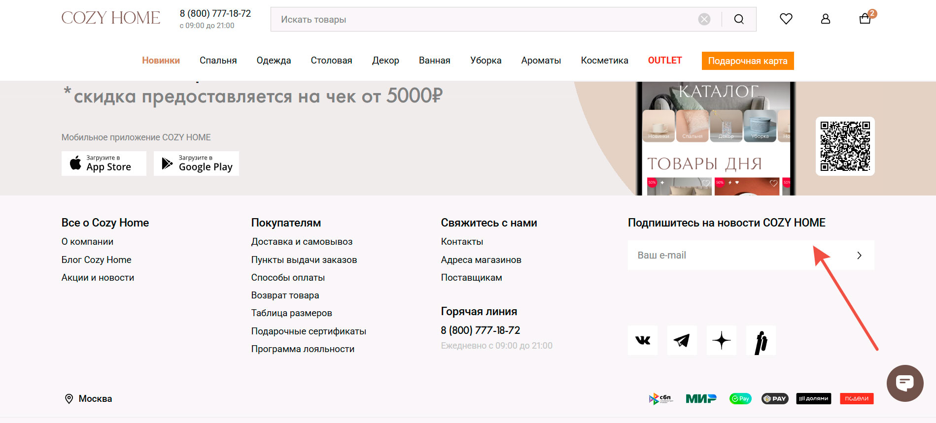Screen dimensions: 936x423
Task: Open the Адреса магазинов link
Action: click(x=481, y=260)
